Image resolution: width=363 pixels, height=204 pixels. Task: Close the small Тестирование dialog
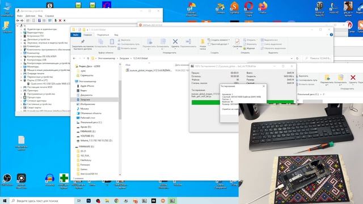264,86
